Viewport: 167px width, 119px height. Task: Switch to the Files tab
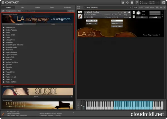point(23,7)
